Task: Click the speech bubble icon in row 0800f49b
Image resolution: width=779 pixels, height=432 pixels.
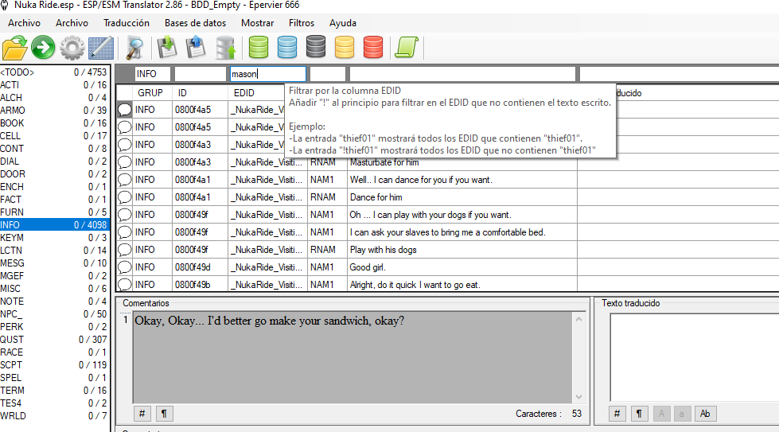Action: coord(124,285)
